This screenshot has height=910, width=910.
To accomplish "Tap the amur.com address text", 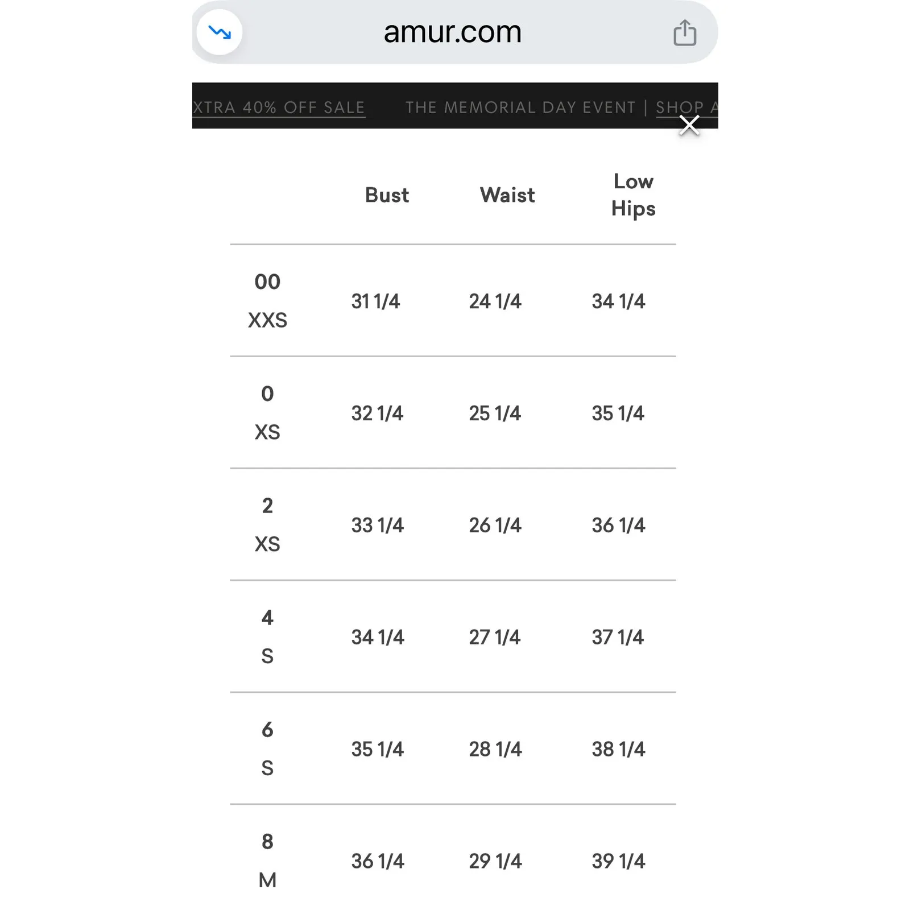I will 452,32.
